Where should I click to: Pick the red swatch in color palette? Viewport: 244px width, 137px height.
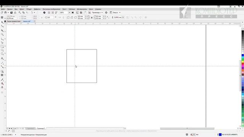(x=243, y=64)
